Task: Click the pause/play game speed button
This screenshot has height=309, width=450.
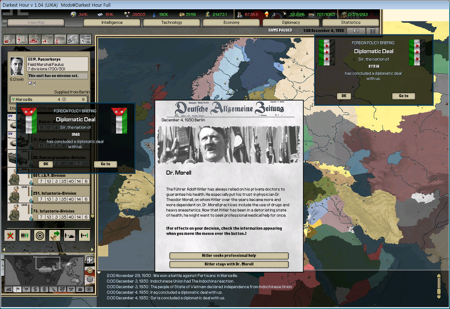Action: point(356,30)
